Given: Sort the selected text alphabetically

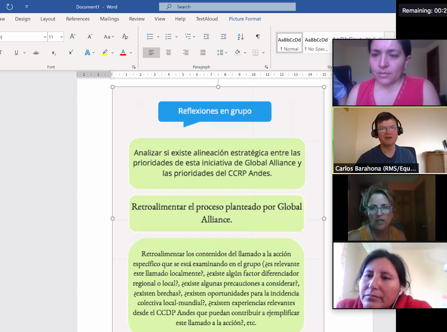Looking at the screenshot, I should click(x=240, y=37).
